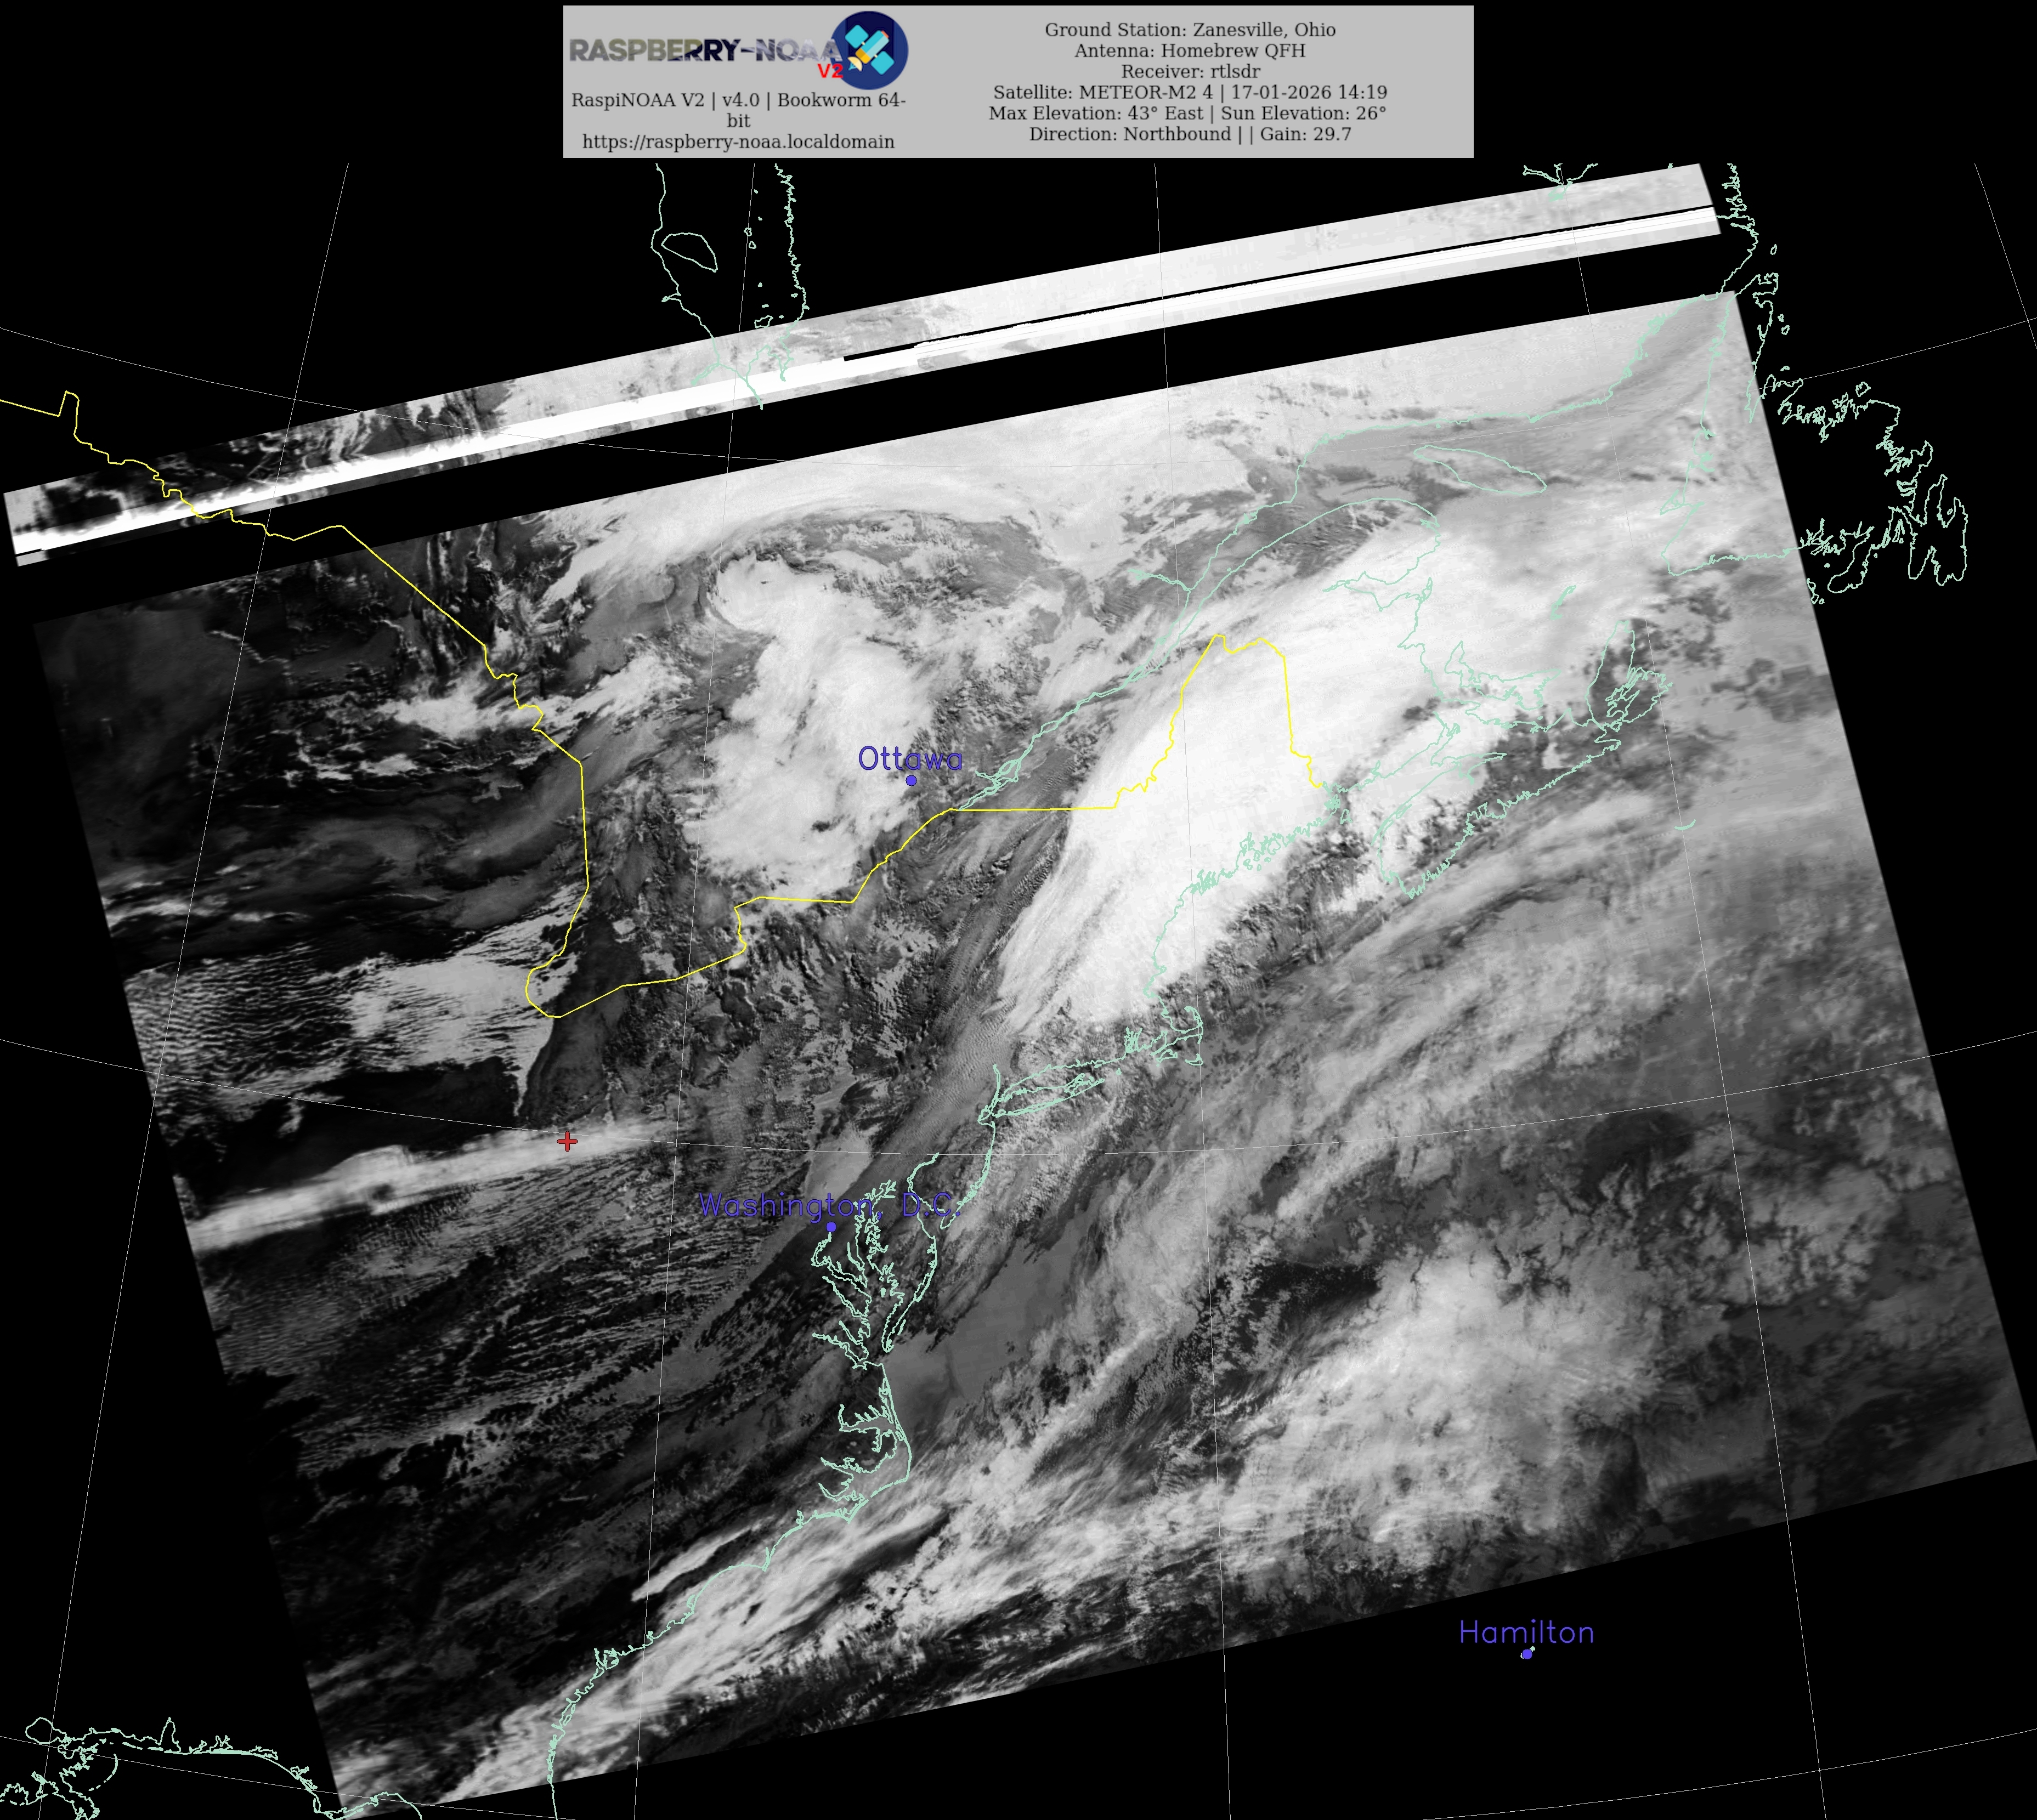This screenshot has height=1820, width=2037.
Task: Click the Washington, D.C. dot marker
Action: (x=831, y=1226)
